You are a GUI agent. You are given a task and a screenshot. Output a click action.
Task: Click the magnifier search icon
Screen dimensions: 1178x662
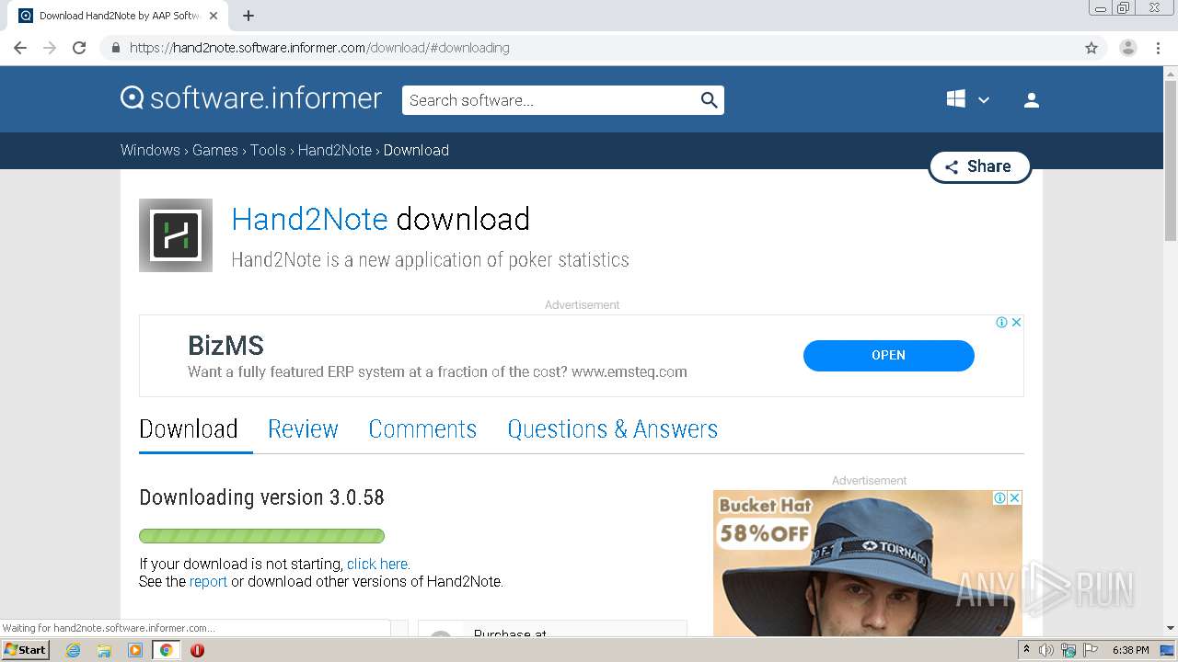709,100
